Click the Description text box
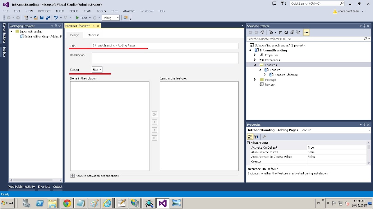This screenshot has width=373, height=209. point(165,58)
